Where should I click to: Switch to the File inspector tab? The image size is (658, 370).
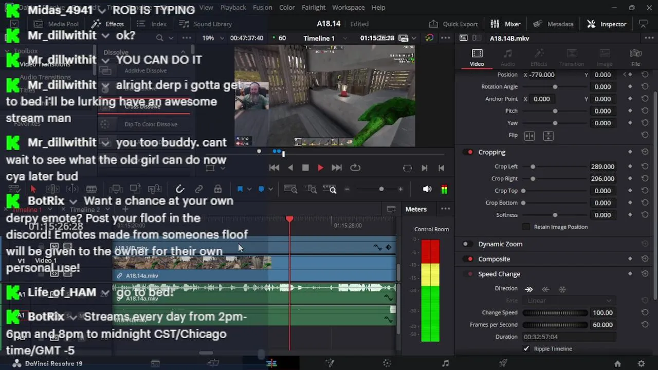[635, 58]
